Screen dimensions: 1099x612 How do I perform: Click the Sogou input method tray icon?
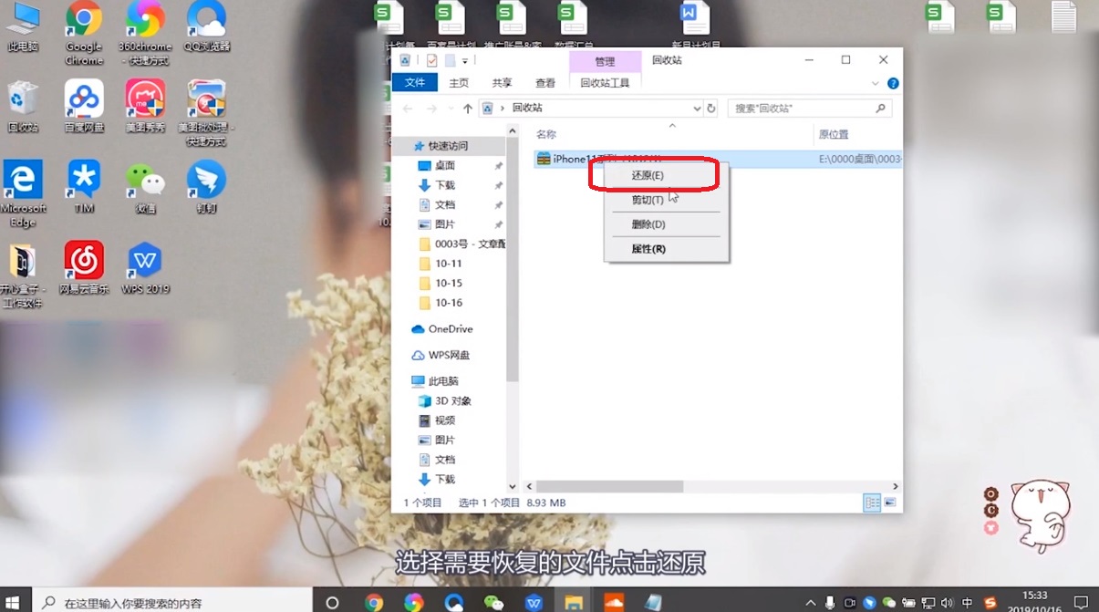click(x=990, y=603)
